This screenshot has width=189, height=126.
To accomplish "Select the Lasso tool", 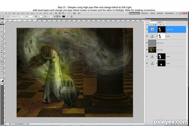I will pyautogui.click(x=2, y=32).
